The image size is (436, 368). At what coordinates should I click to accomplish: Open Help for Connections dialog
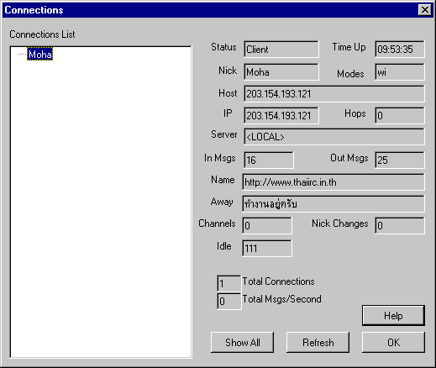(x=393, y=316)
